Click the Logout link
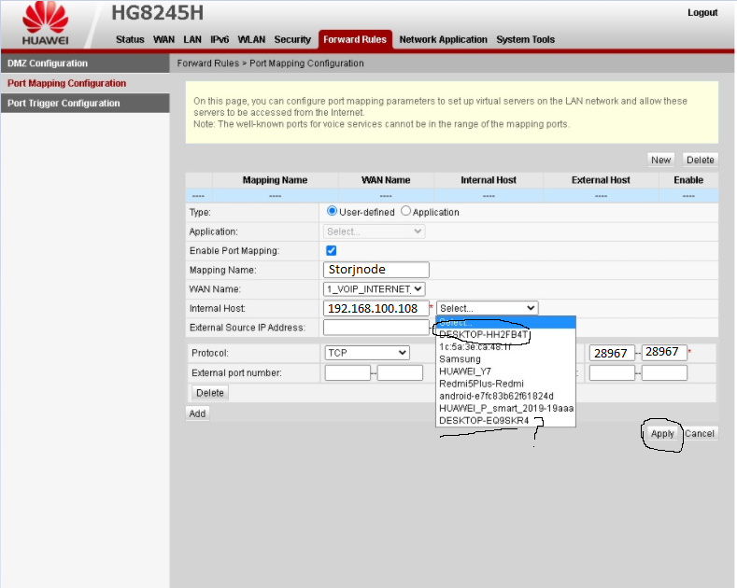The image size is (737, 588). point(702,13)
